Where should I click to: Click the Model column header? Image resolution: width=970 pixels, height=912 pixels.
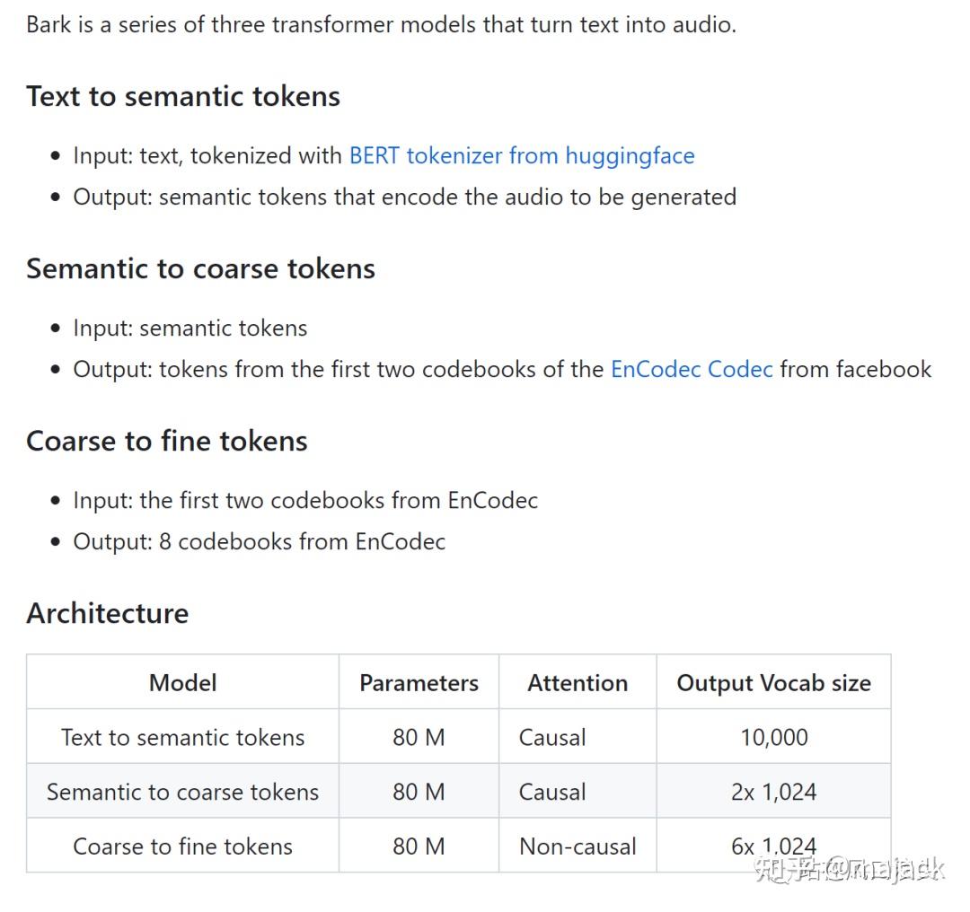click(182, 683)
